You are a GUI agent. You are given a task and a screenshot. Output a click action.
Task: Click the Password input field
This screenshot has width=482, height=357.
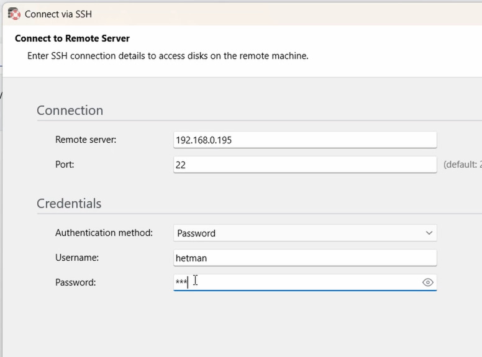pos(305,282)
